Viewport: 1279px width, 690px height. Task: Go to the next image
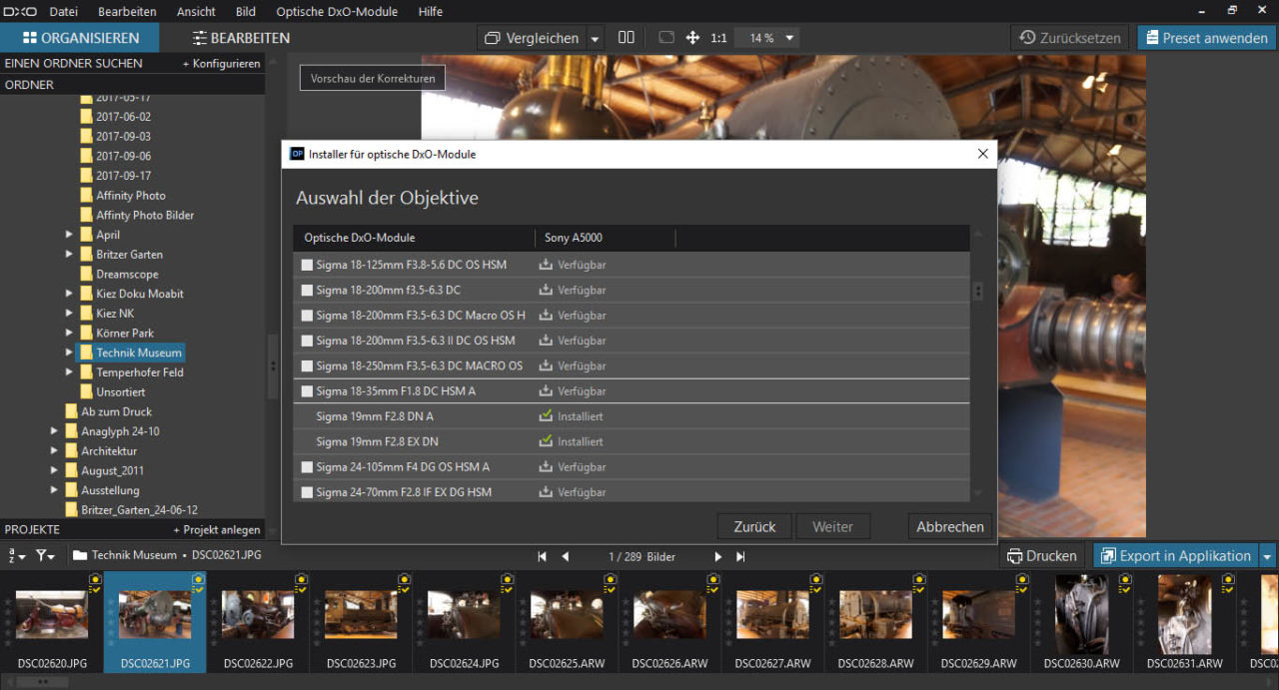point(717,556)
